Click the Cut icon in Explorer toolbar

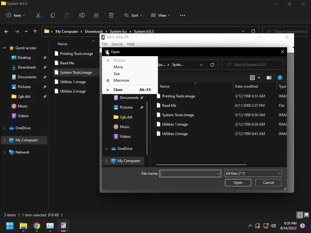pos(38,15)
